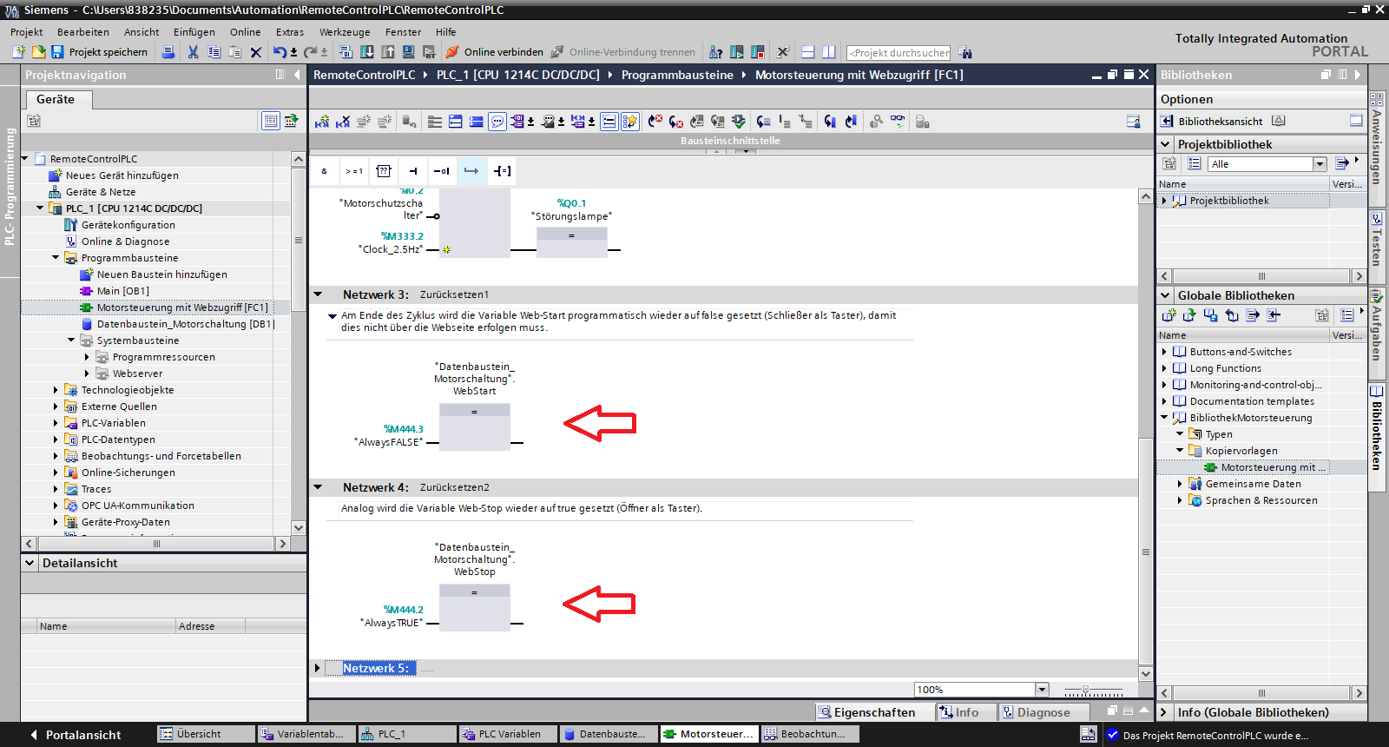Collapse the Globale Bibliotheken section
The height and width of the screenshot is (747, 1389).
click(1166, 295)
